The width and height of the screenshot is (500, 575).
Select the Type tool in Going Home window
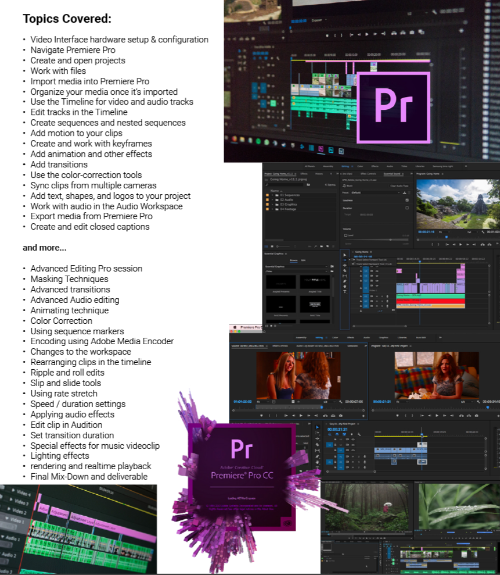coord(345,291)
